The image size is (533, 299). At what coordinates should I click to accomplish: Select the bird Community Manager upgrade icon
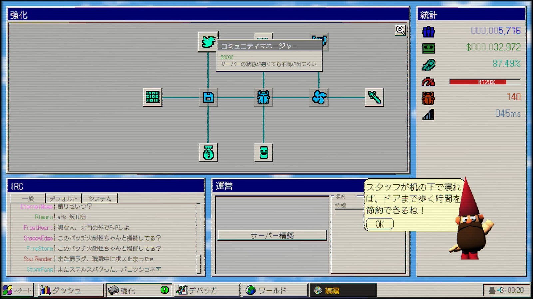[208, 42]
